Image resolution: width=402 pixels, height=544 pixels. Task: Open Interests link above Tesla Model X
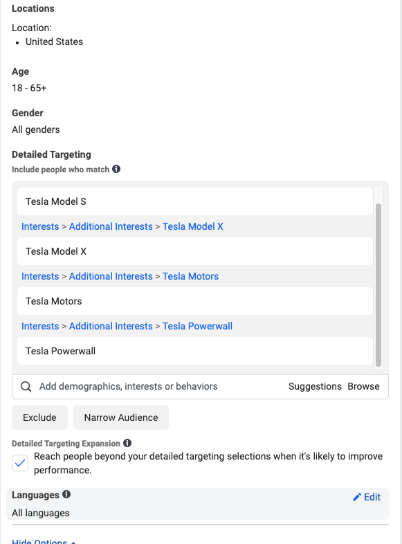pyautogui.click(x=40, y=226)
